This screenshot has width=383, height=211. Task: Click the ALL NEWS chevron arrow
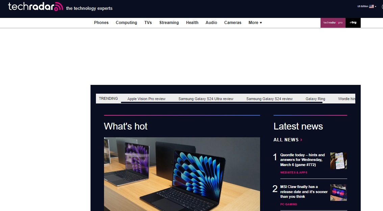point(301,140)
